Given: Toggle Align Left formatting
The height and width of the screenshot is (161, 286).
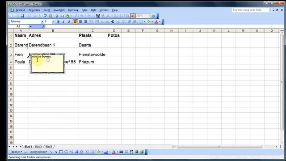Looking at the screenshot, I should click(x=75, y=22).
